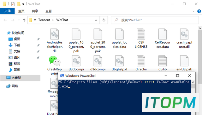Open the 文件 menu tab
The image size is (202, 115).
point(8,11)
